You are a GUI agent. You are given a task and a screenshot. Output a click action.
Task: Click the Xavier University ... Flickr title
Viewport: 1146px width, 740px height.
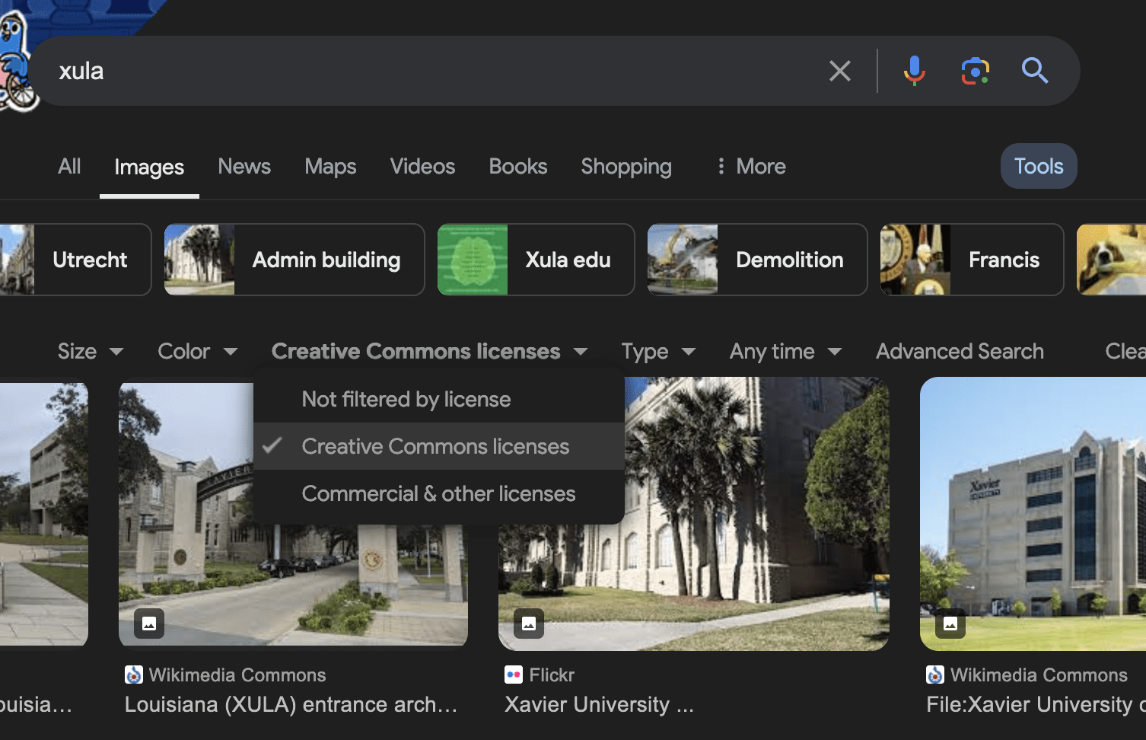tap(599, 704)
